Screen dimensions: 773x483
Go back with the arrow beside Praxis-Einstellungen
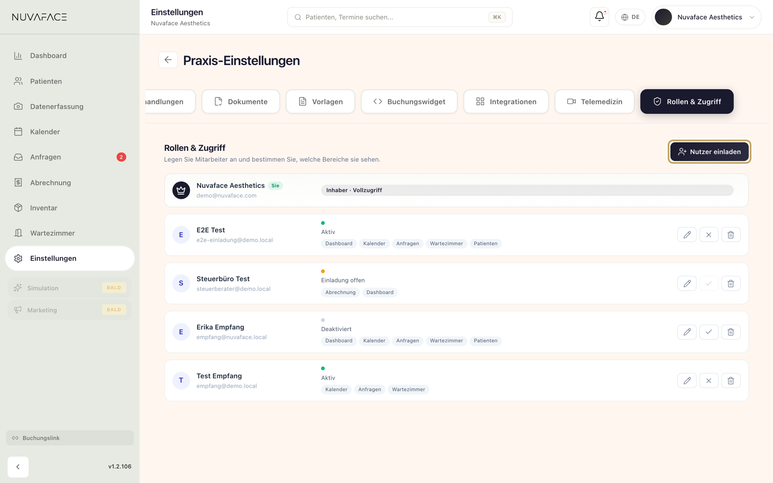pyautogui.click(x=168, y=60)
